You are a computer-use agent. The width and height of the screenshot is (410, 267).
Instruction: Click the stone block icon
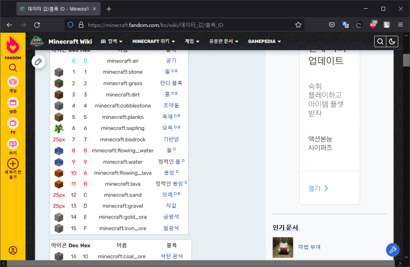coord(59,72)
